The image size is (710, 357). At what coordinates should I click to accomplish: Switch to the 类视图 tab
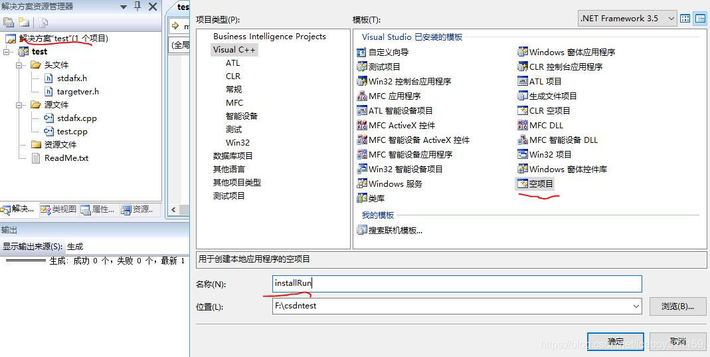pos(58,209)
